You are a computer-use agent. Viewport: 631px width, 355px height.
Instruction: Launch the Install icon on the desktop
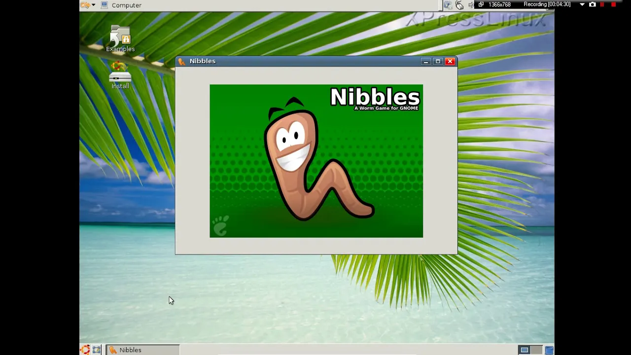pos(120,75)
